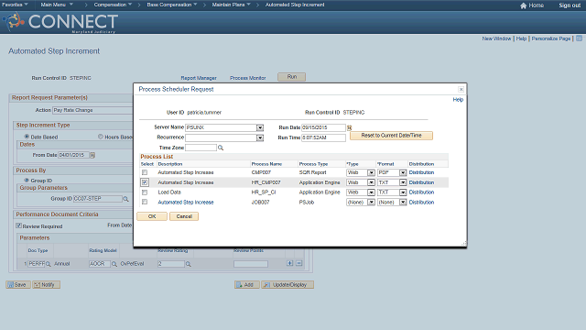Select checkbox for JOB007 PSJob
This screenshot has height=330, width=586.
coord(145,202)
